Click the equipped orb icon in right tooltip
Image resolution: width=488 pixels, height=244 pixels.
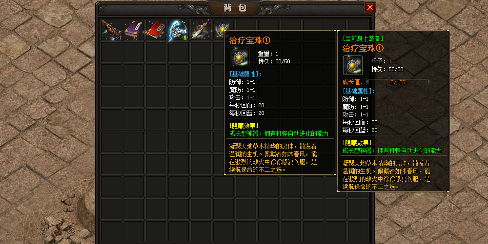(x=353, y=65)
